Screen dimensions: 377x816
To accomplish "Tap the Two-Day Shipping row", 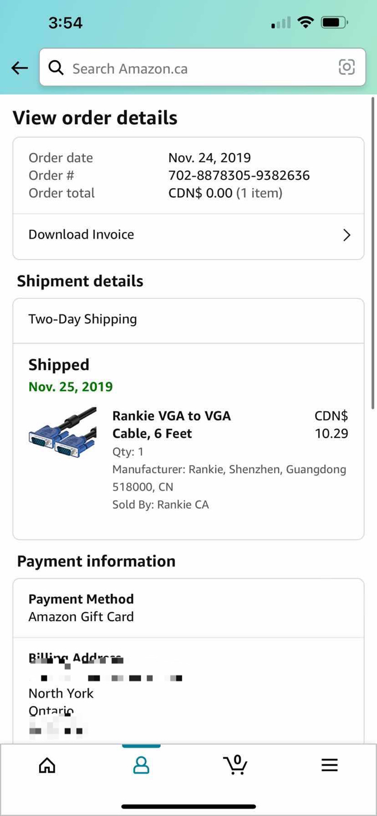I will click(x=83, y=319).
